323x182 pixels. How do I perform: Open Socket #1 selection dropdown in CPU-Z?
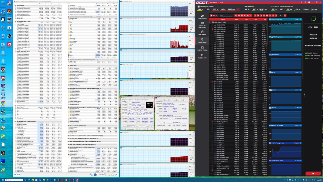coord(131,126)
